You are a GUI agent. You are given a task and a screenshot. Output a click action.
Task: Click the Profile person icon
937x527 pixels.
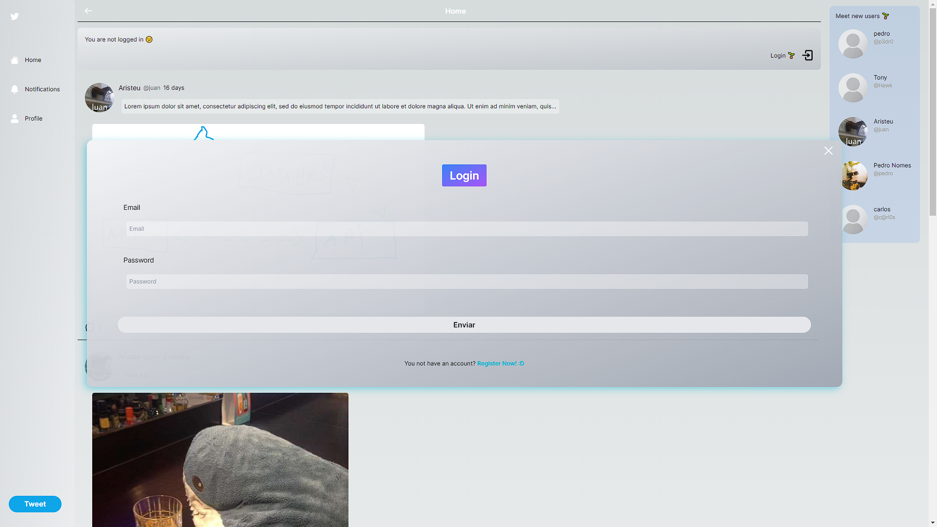[15, 119]
